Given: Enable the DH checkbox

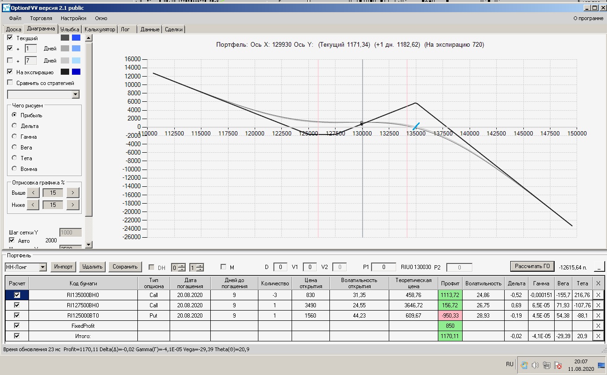Looking at the screenshot, I should point(151,267).
